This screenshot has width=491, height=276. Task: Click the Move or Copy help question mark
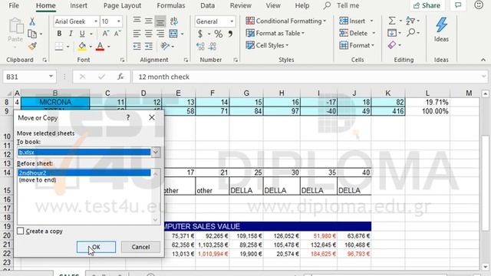128,117
